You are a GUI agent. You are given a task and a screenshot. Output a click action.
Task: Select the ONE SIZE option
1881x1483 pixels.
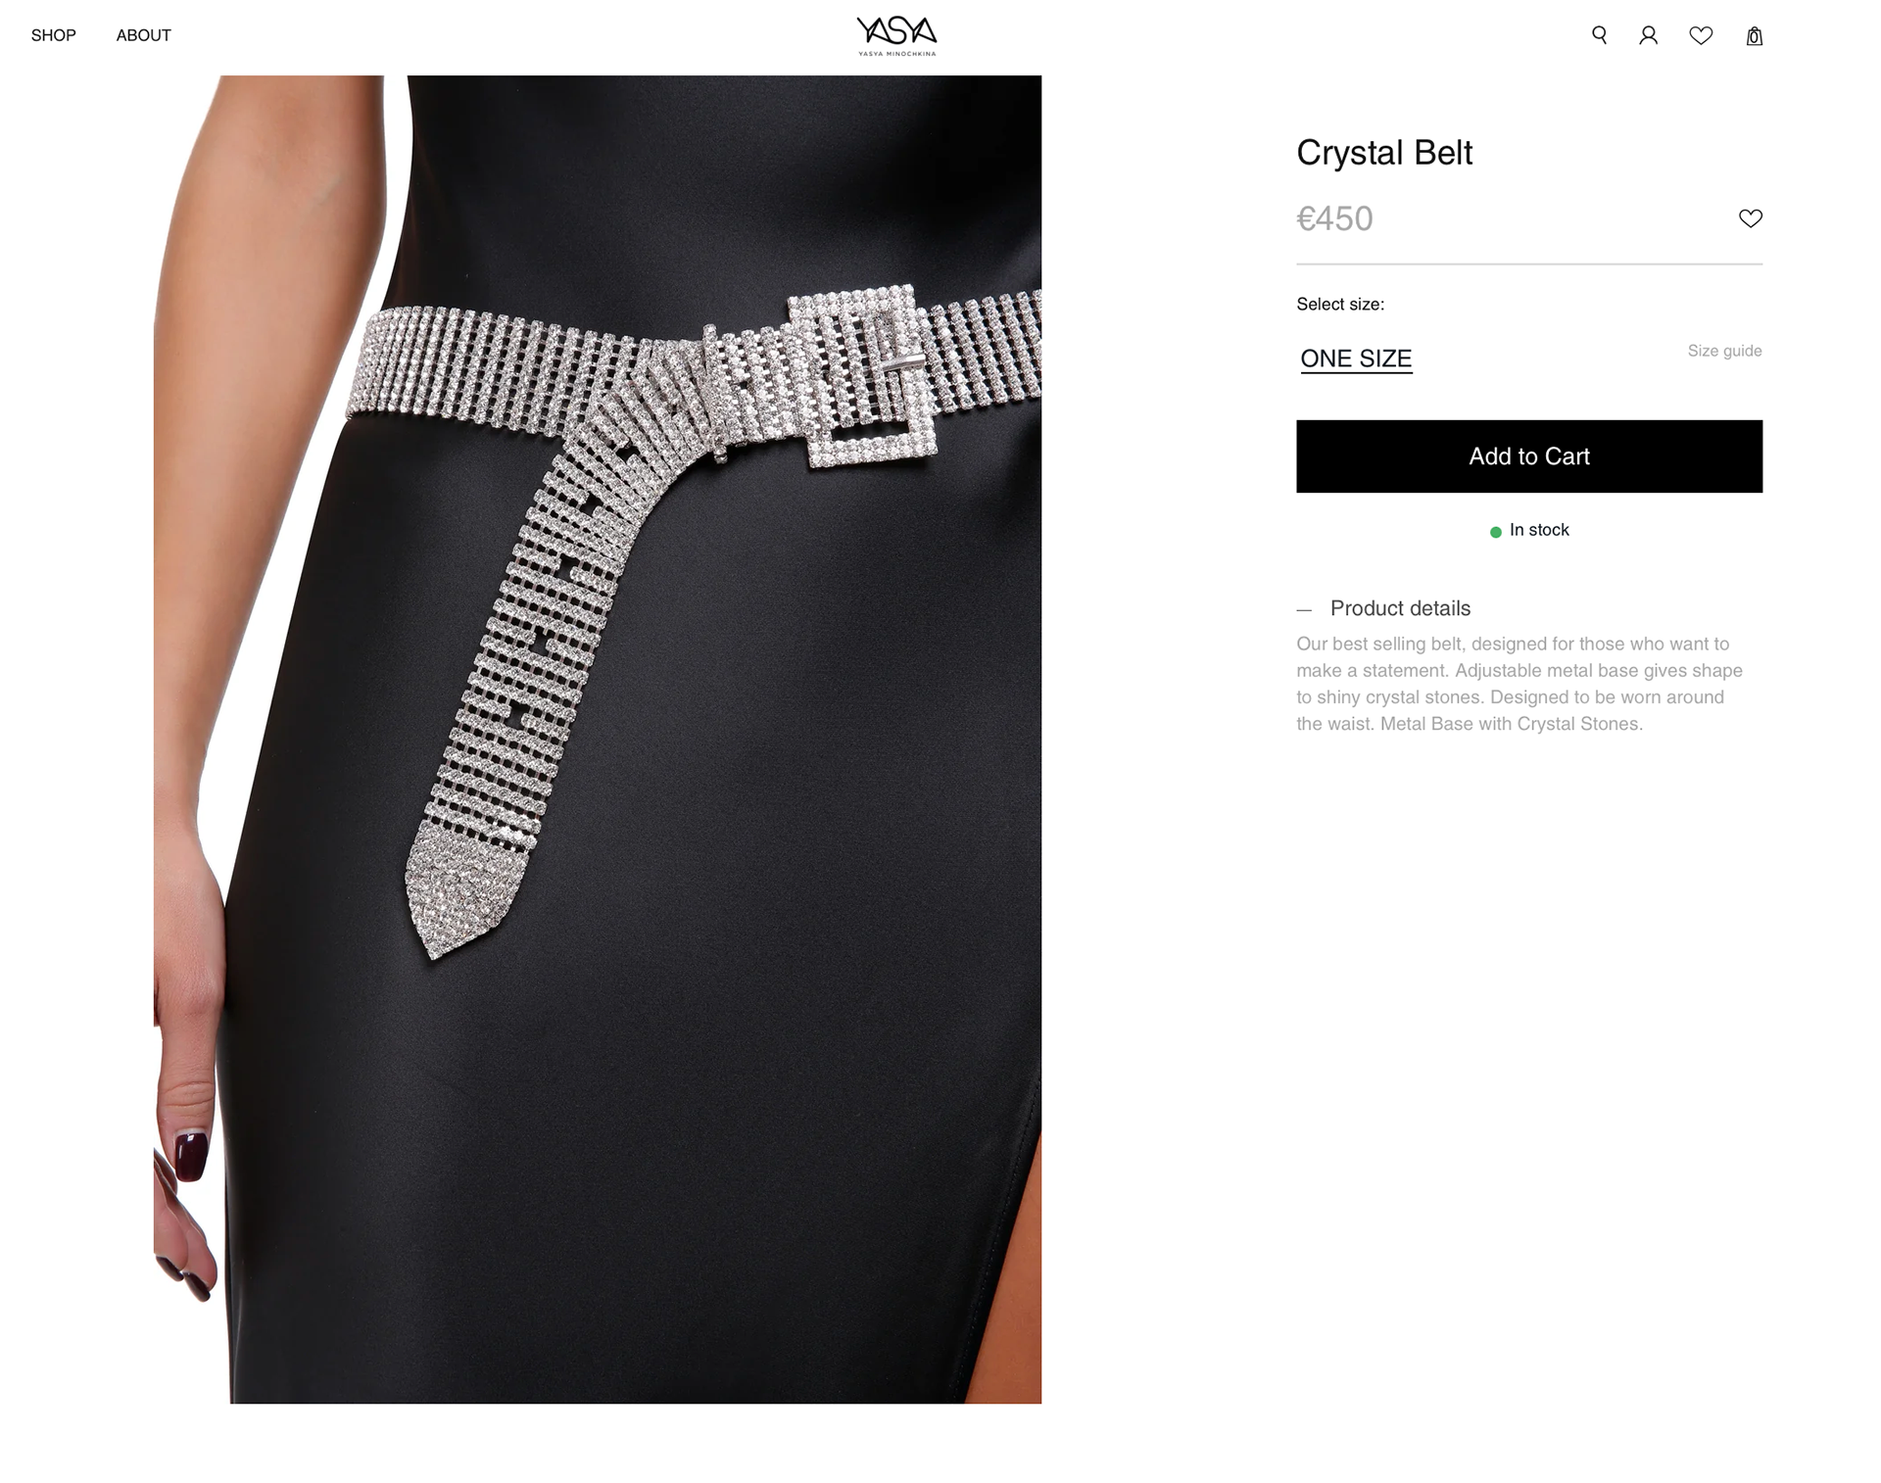(1356, 359)
